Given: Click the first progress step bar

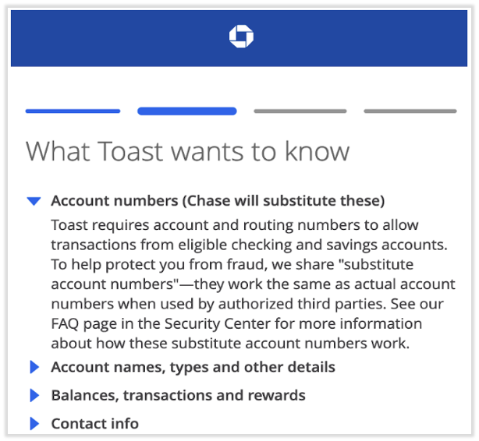Looking at the screenshot, I should pos(73,111).
